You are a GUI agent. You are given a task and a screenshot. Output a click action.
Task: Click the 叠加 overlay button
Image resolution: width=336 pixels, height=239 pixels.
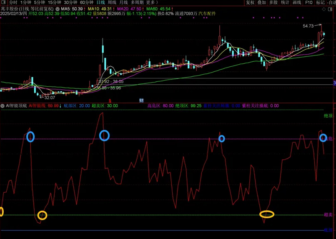click(262, 3)
